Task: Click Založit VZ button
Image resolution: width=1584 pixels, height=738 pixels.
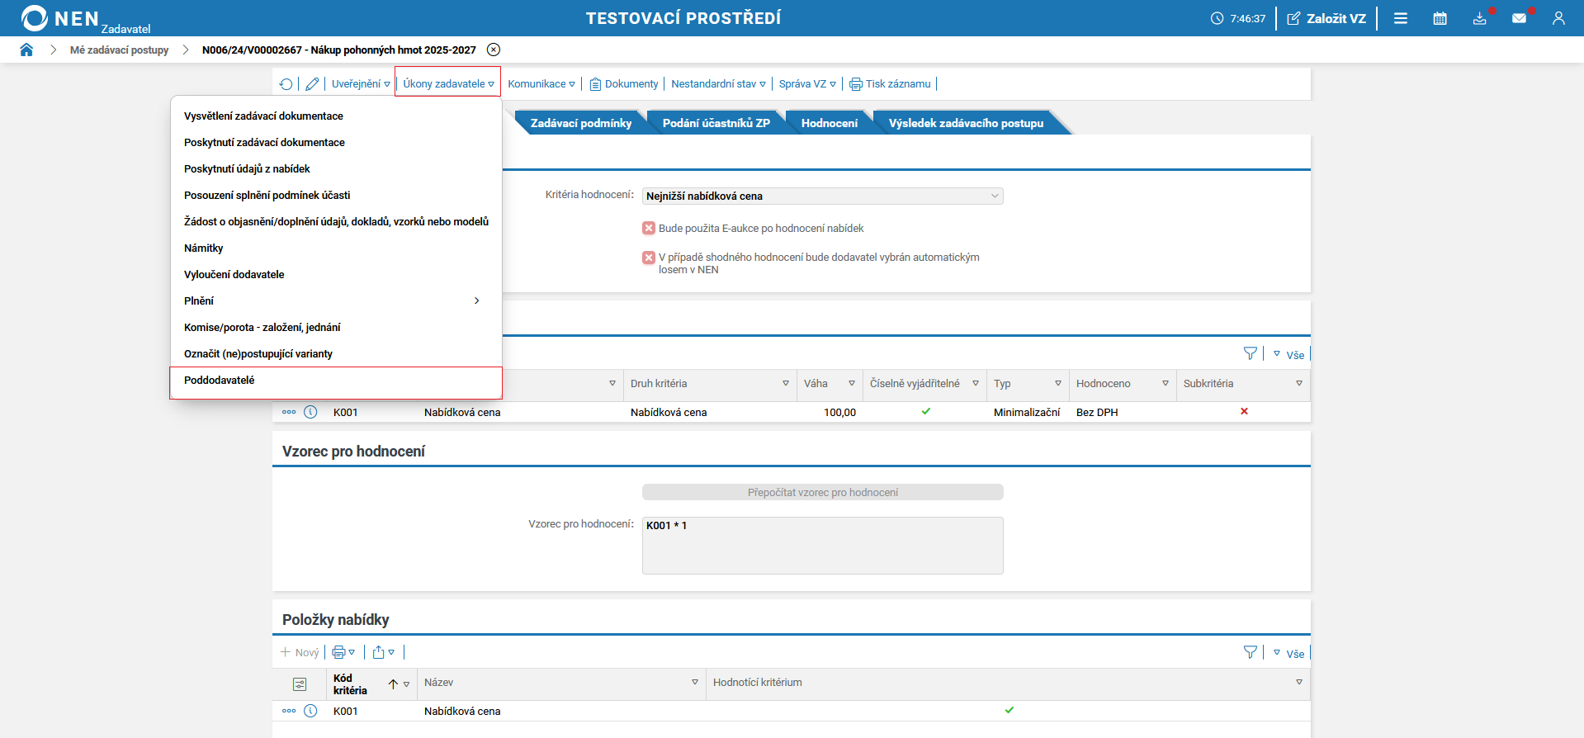Action: tap(1326, 18)
